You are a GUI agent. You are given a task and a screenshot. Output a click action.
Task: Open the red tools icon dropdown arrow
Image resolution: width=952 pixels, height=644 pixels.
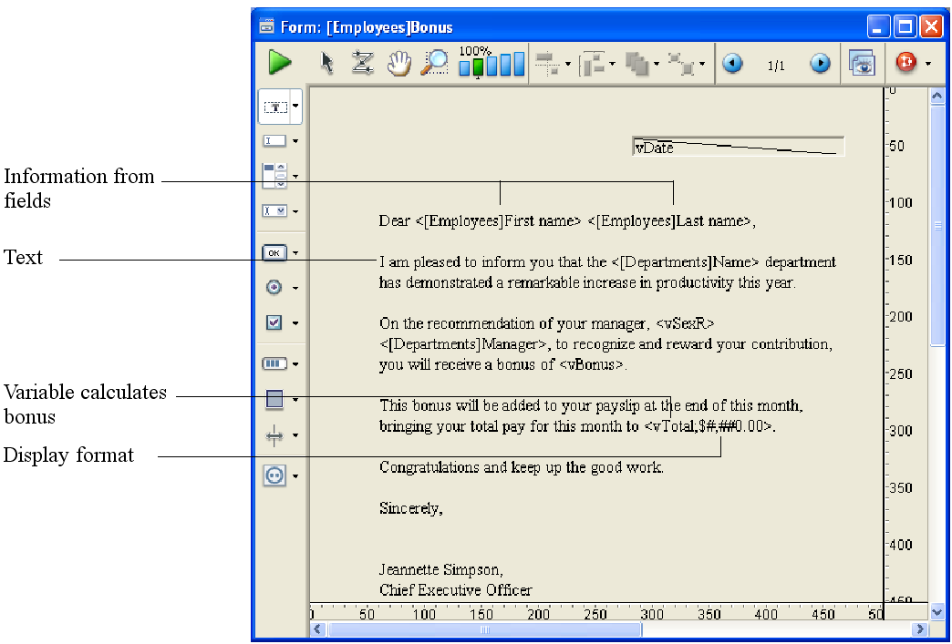(x=927, y=63)
